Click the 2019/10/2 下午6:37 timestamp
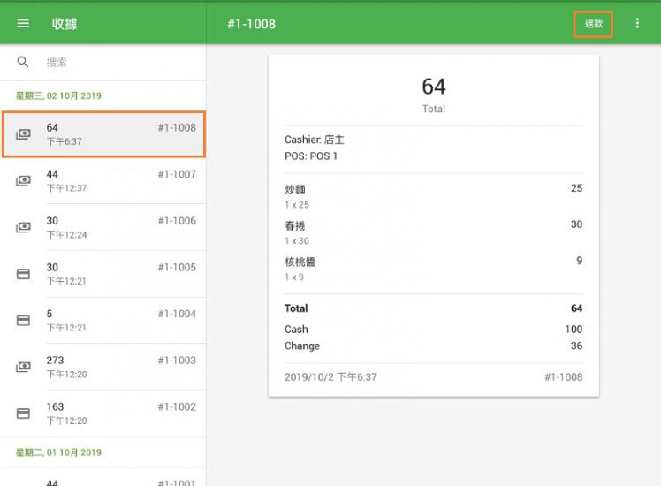661x486 pixels. (x=330, y=376)
